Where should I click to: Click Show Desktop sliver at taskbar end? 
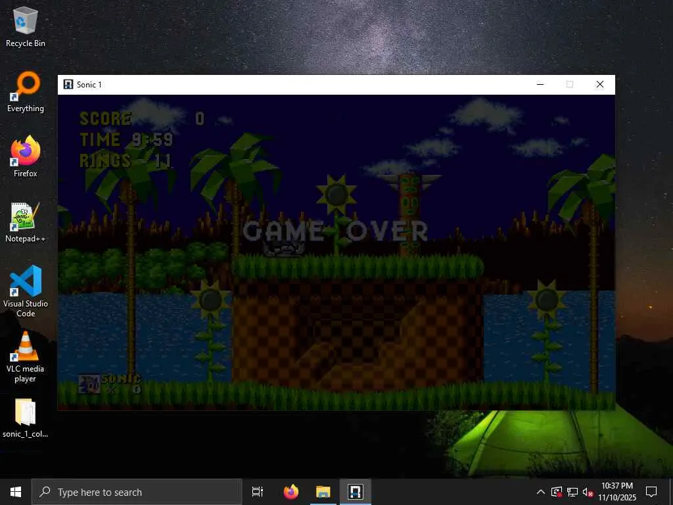pyautogui.click(x=671, y=492)
